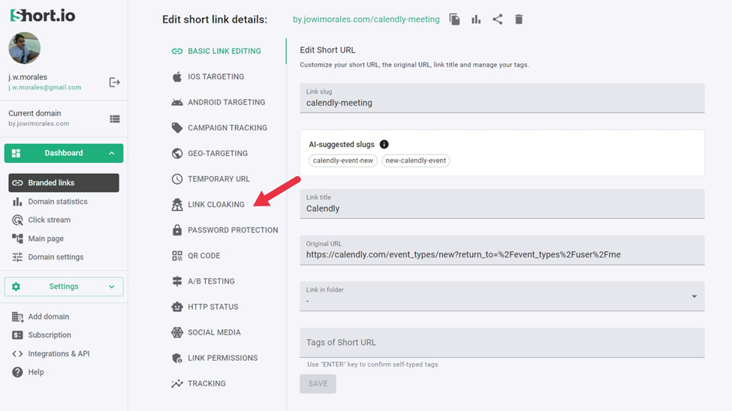732x411 pixels.
Task: Open Help in the sidebar
Action: click(x=35, y=372)
